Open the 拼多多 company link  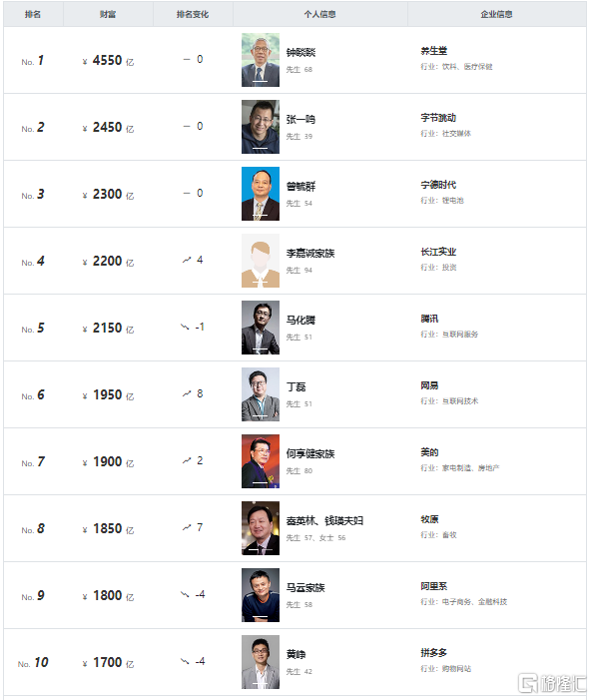[433, 653]
